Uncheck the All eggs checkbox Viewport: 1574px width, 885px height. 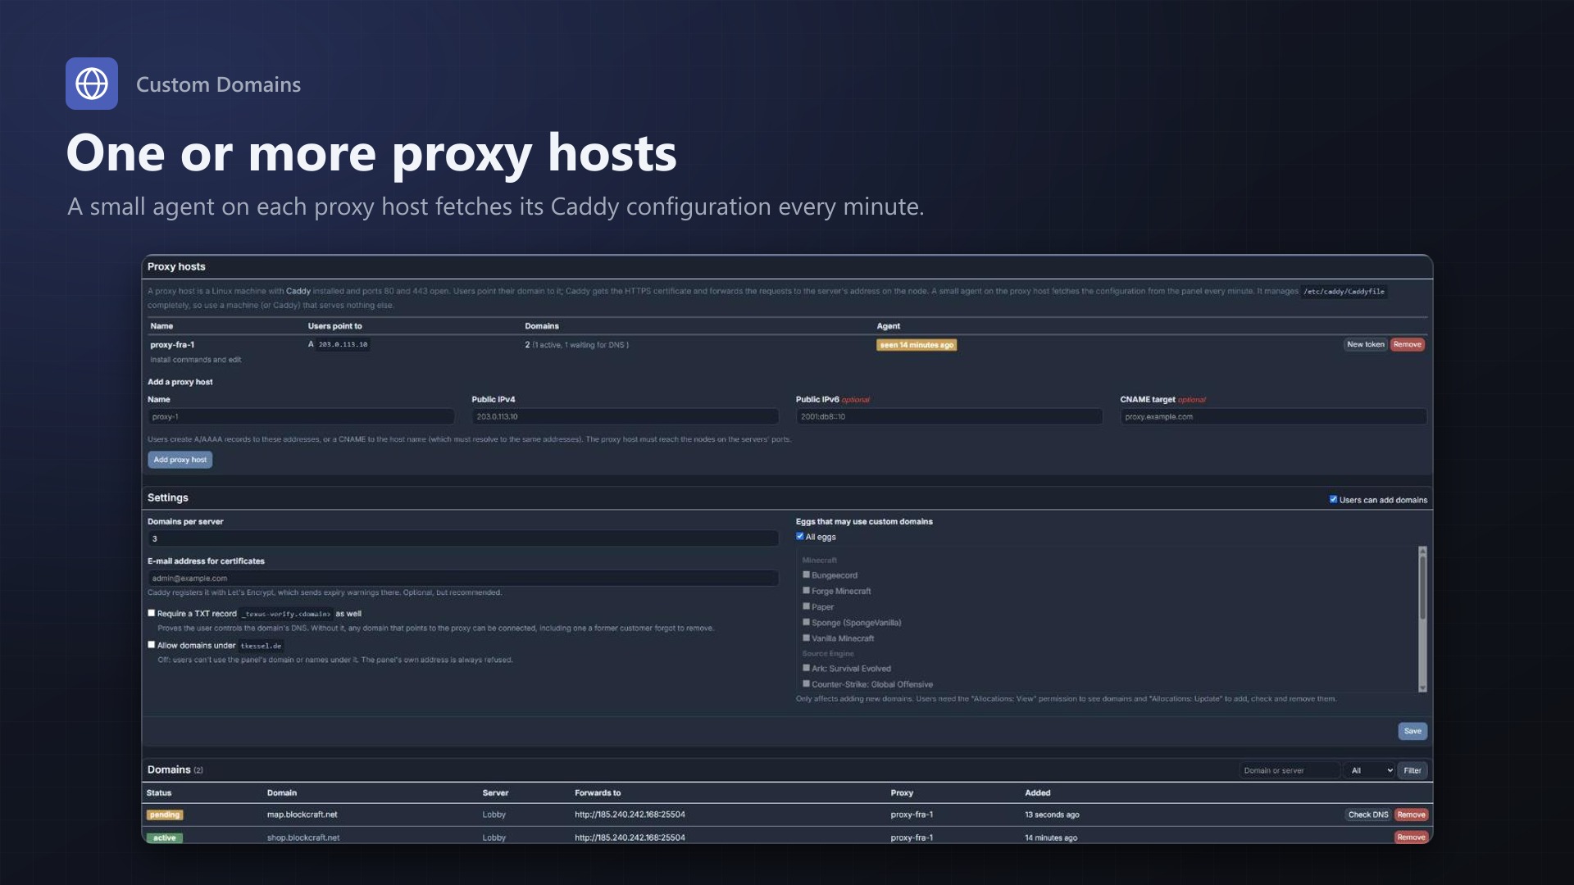click(x=800, y=537)
